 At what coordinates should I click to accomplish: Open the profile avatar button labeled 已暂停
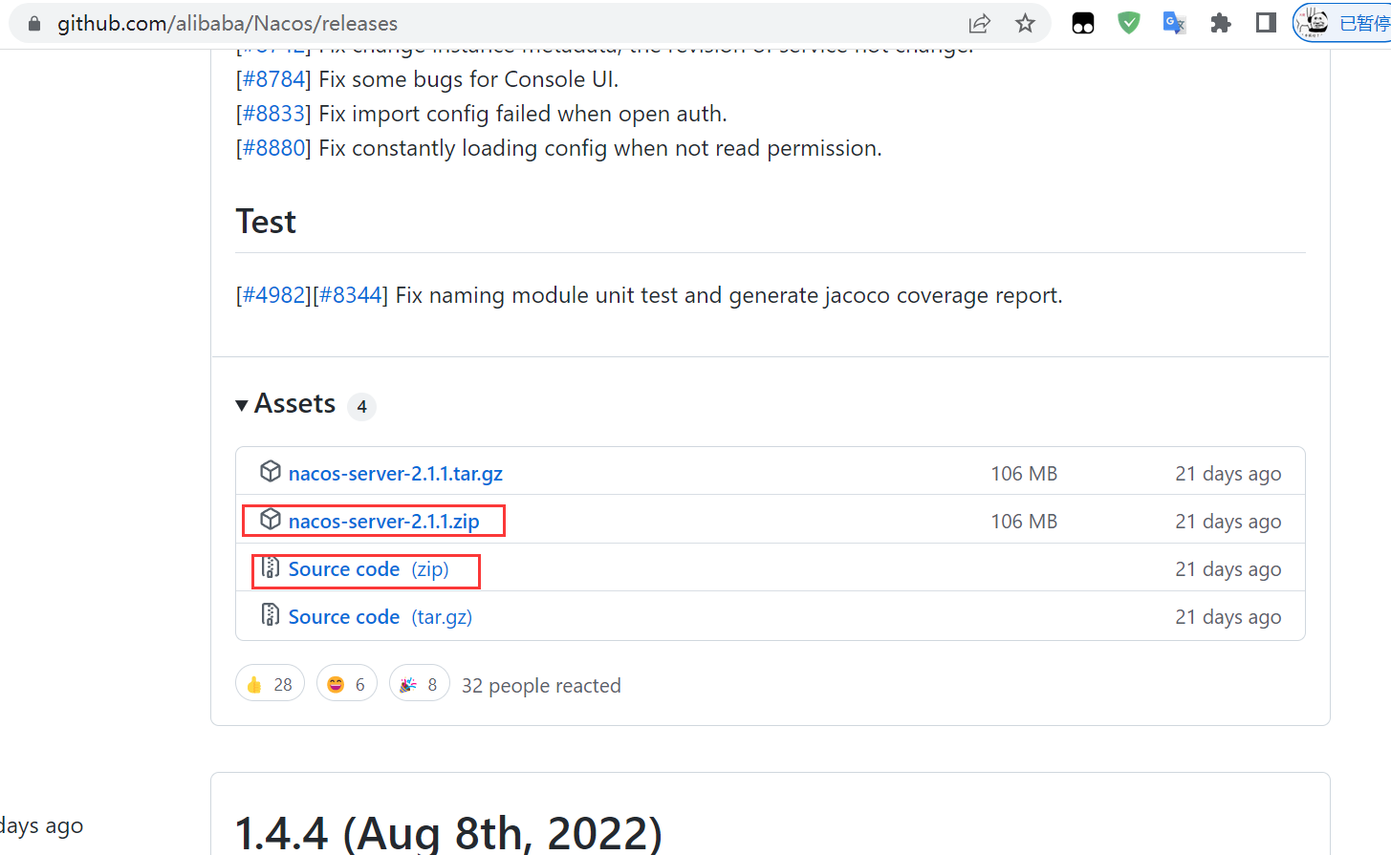[1342, 23]
